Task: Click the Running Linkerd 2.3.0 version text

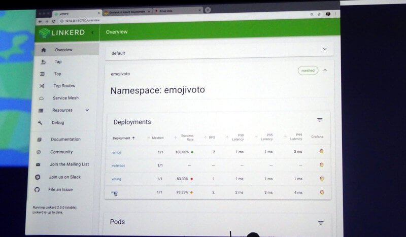Action: pyautogui.click(x=55, y=208)
